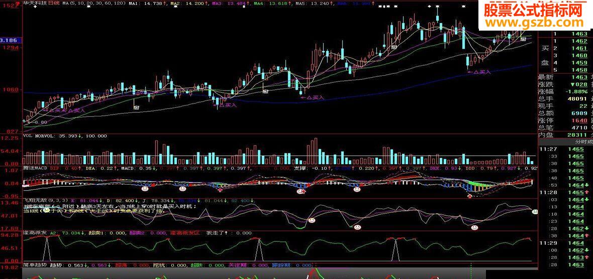Click the sad face icon in KDJ panel
This screenshot has height=279, width=593.
tap(535, 212)
